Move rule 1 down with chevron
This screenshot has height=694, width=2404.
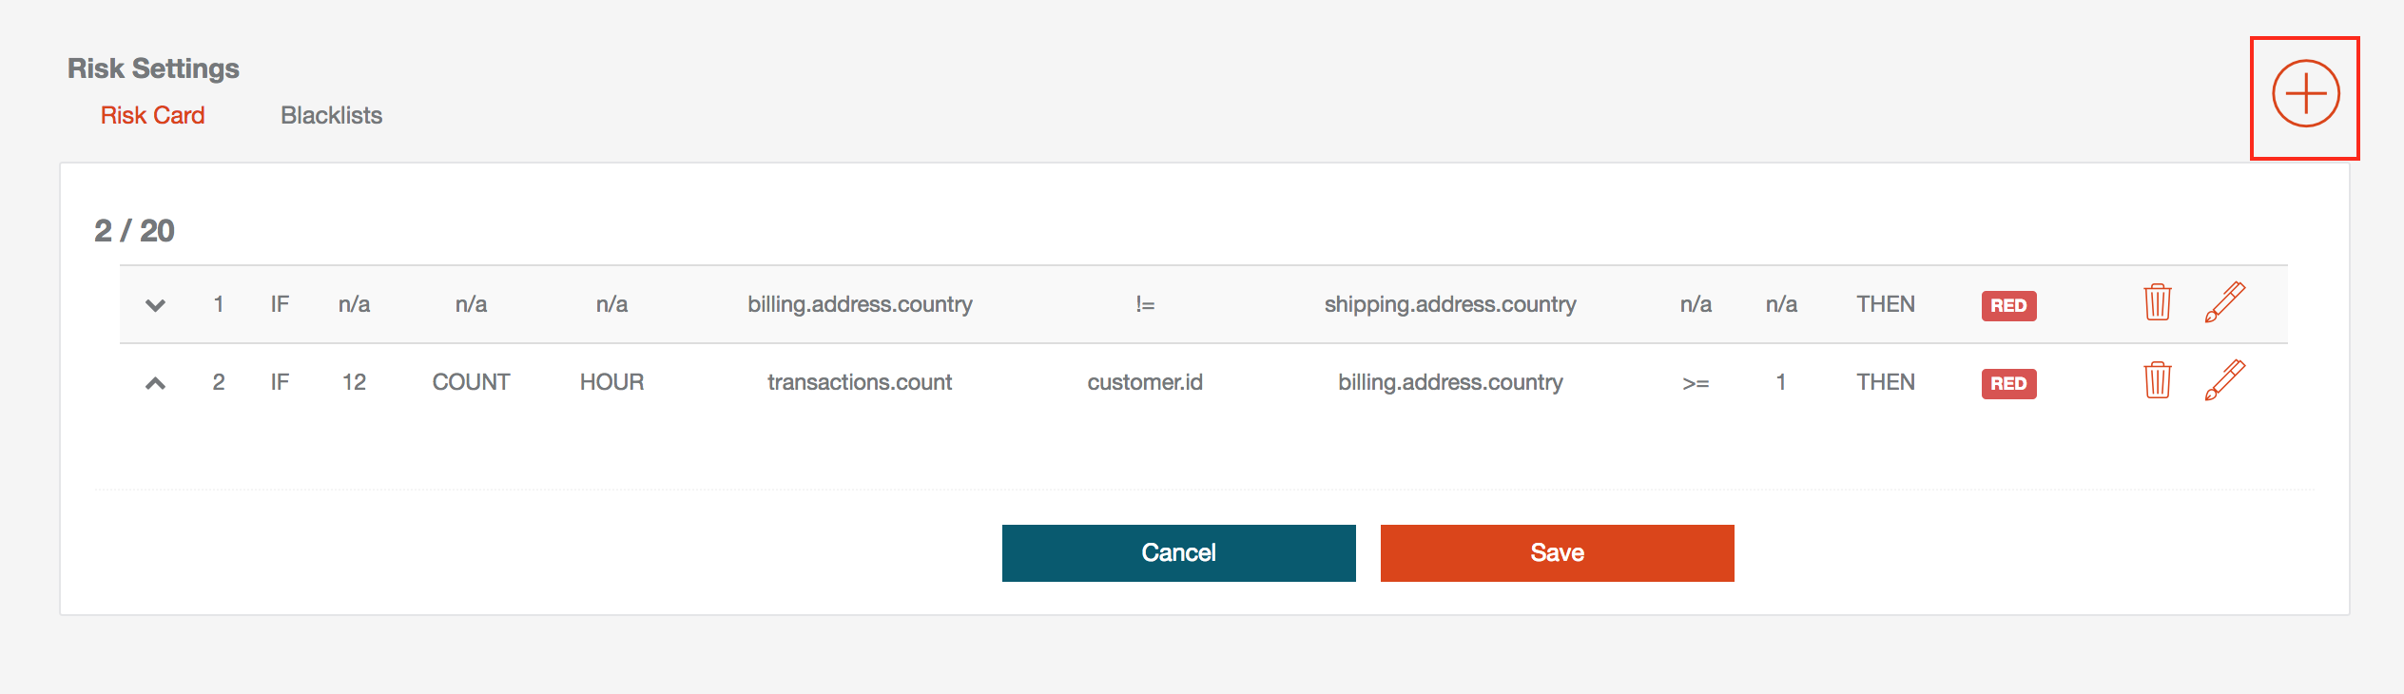coord(155,305)
